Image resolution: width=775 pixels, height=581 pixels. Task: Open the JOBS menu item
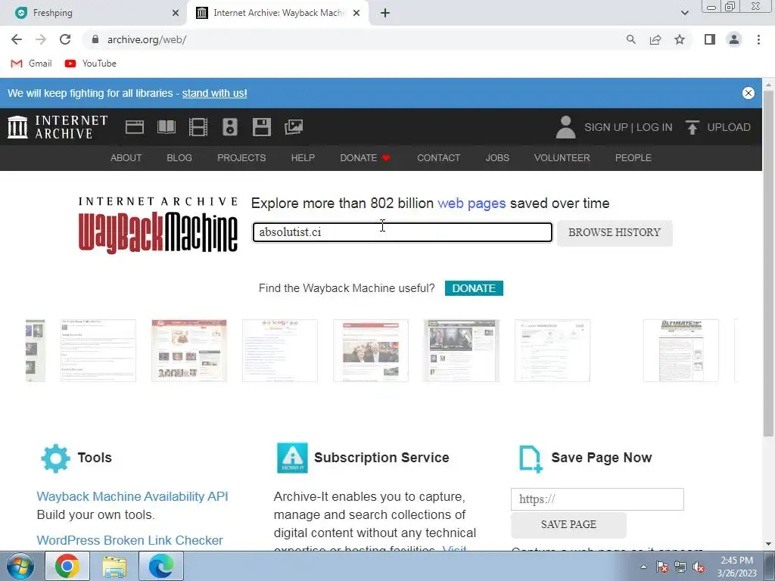[497, 157]
